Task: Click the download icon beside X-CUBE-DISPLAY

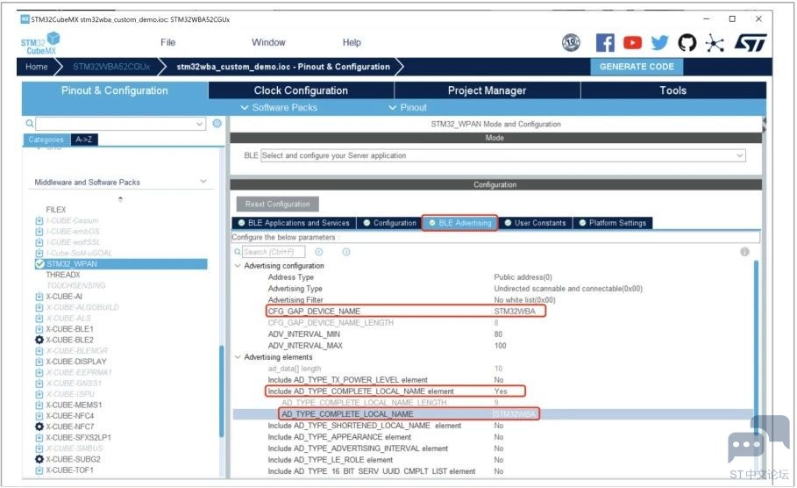Action: pos(39,362)
